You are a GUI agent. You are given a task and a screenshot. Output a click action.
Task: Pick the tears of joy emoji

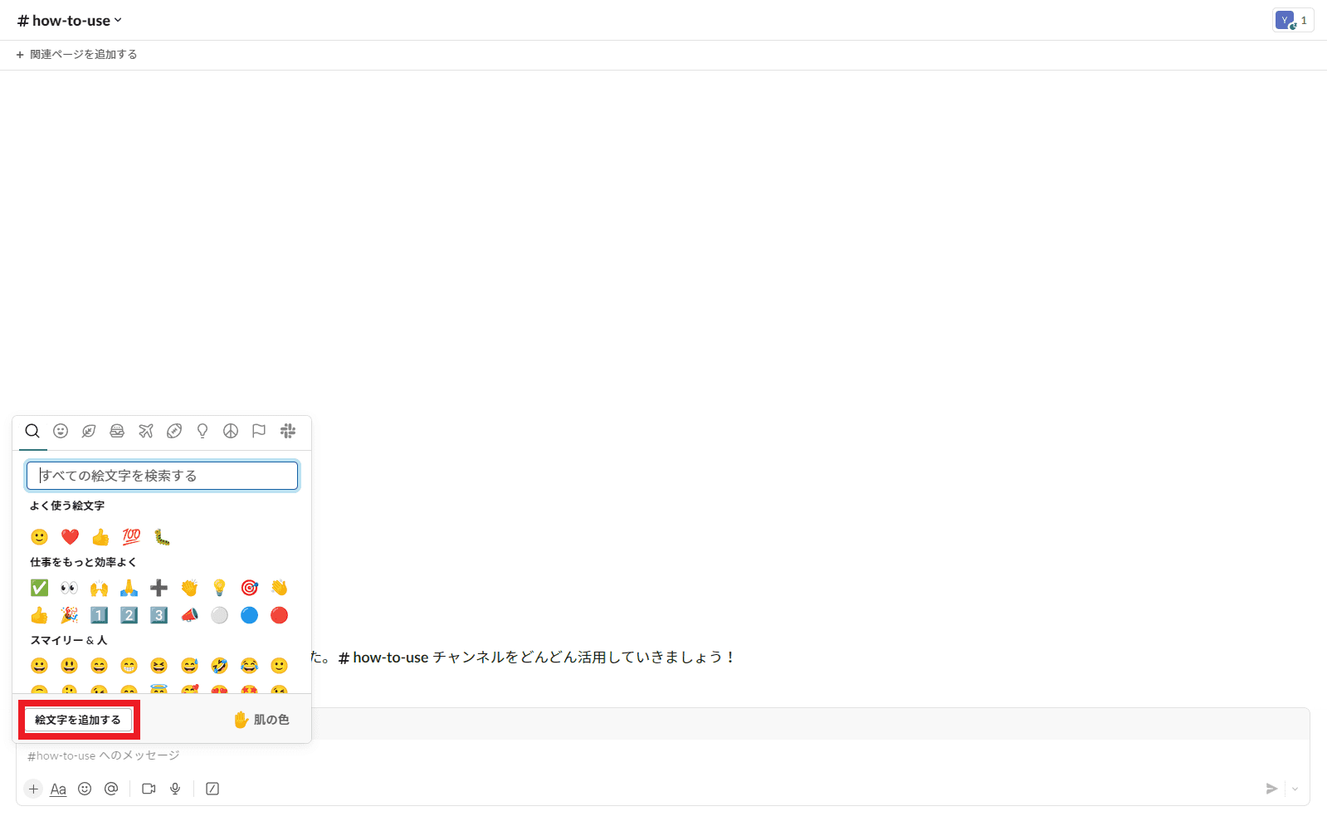[249, 666]
